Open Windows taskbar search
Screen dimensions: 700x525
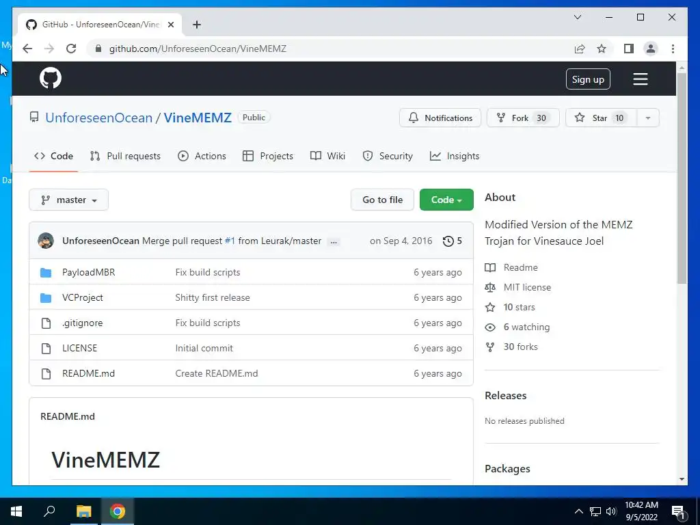click(49, 511)
